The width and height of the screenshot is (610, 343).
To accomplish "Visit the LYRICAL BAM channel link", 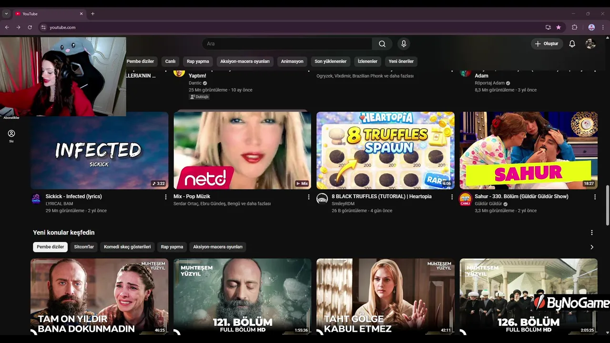I will pos(60,204).
